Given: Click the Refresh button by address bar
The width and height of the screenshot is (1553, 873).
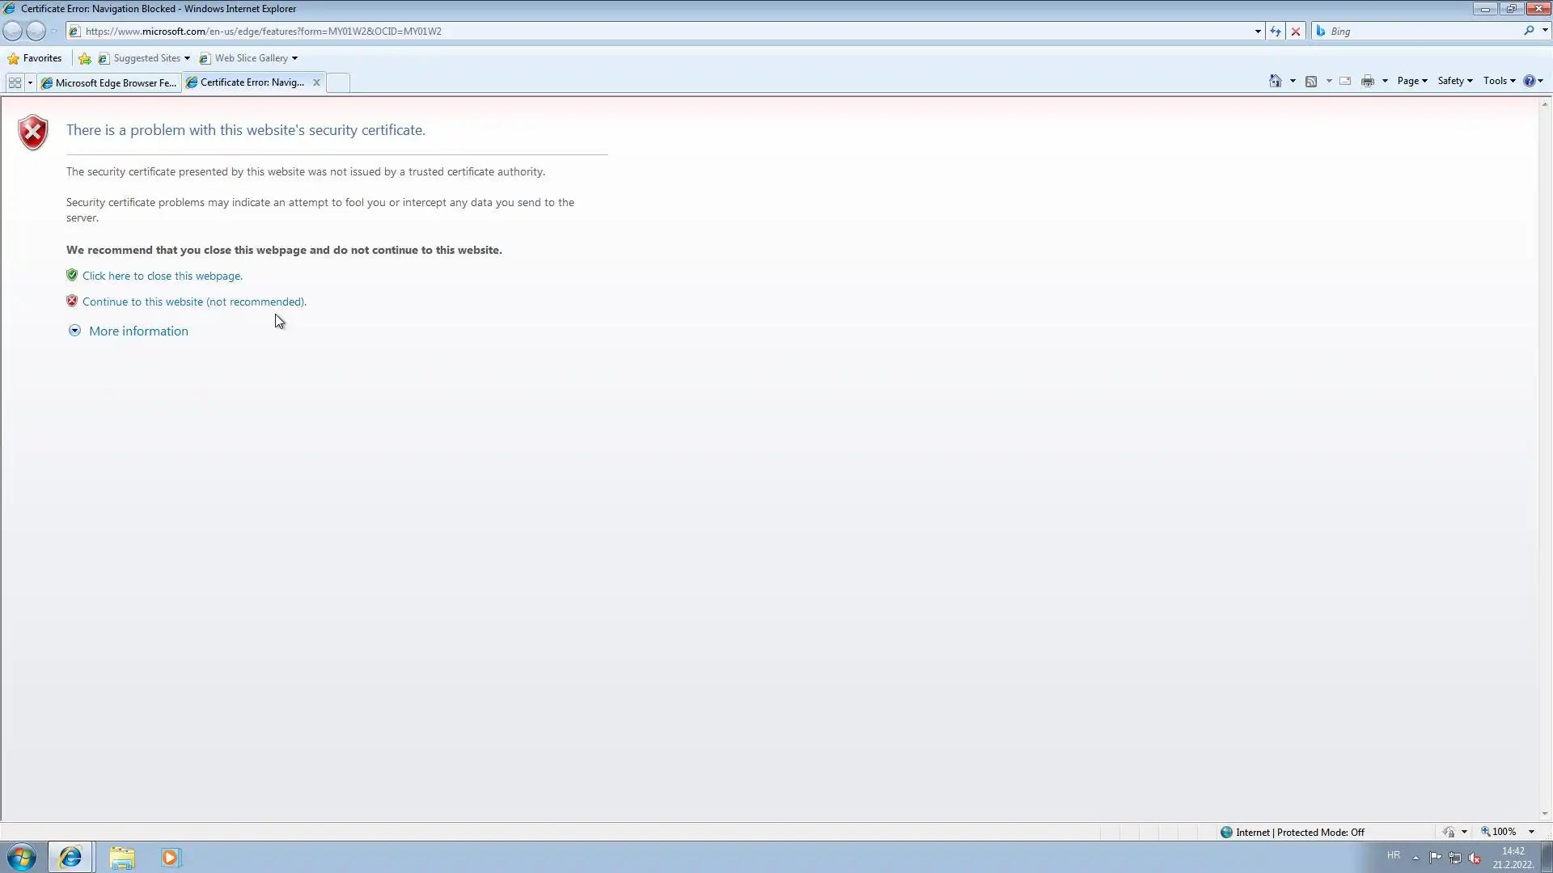Looking at the screenshot, I should click(x=1276, y=32).
